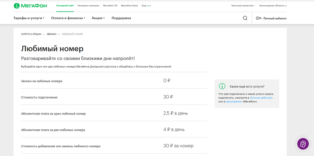Open Личный кабинет in the header
Screen dimensions: 314x156
pos(275,18)
